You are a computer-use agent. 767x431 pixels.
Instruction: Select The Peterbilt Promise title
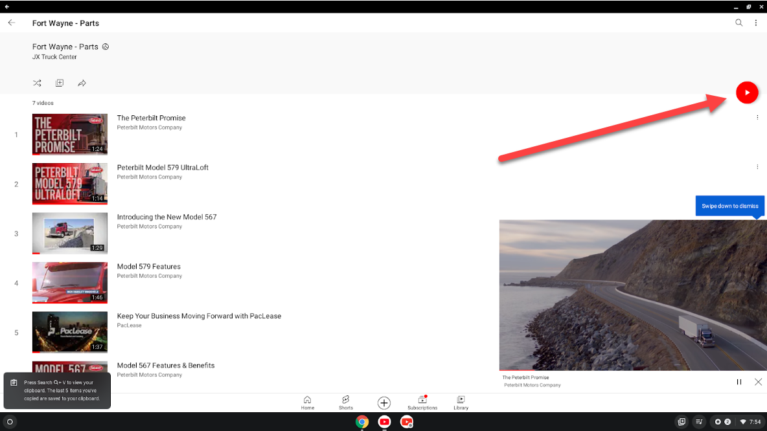click(x=151, y=118)
